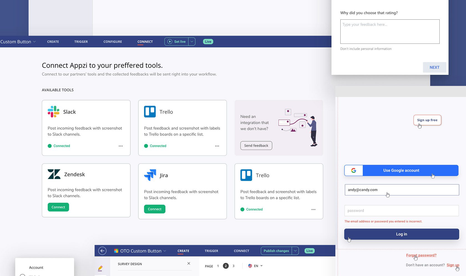Select survey page 2

(x=226, y=266)
